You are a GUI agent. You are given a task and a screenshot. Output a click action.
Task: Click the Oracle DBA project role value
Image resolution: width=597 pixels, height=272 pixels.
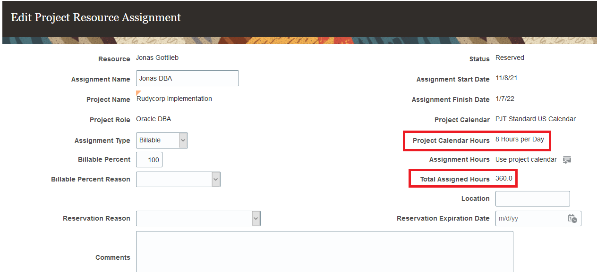click(x=154, y=119)
